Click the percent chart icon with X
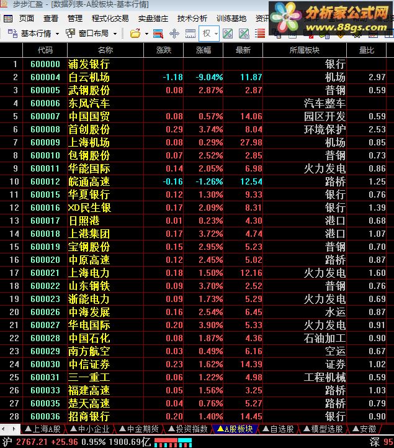394x448 pixels. [244, 34]
